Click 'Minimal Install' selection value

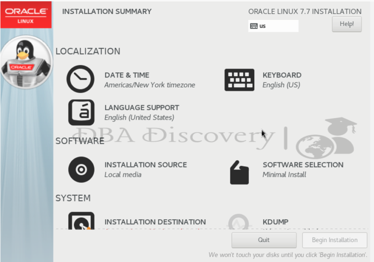point(284,175)
